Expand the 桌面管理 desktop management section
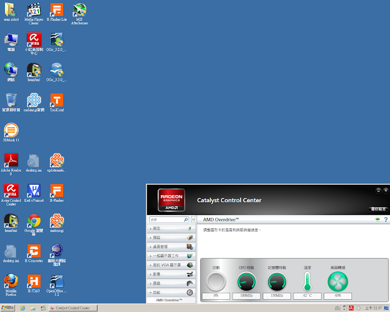Screen dimensions: 390x312 [171, 247]
